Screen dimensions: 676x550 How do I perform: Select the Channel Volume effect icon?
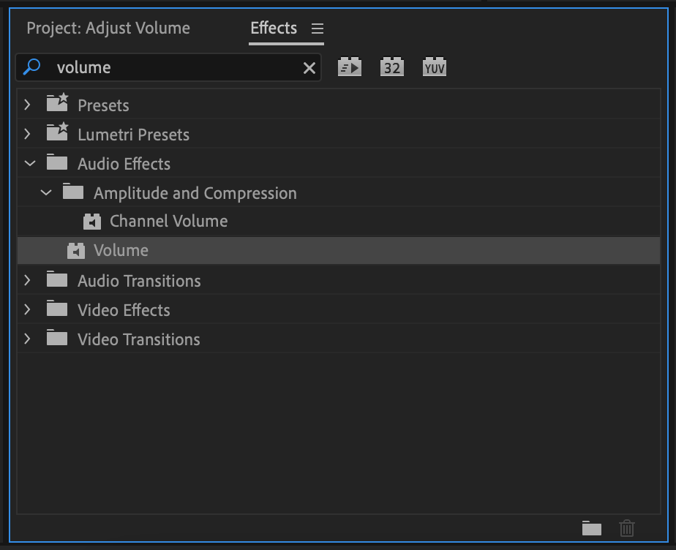(92, 222)
